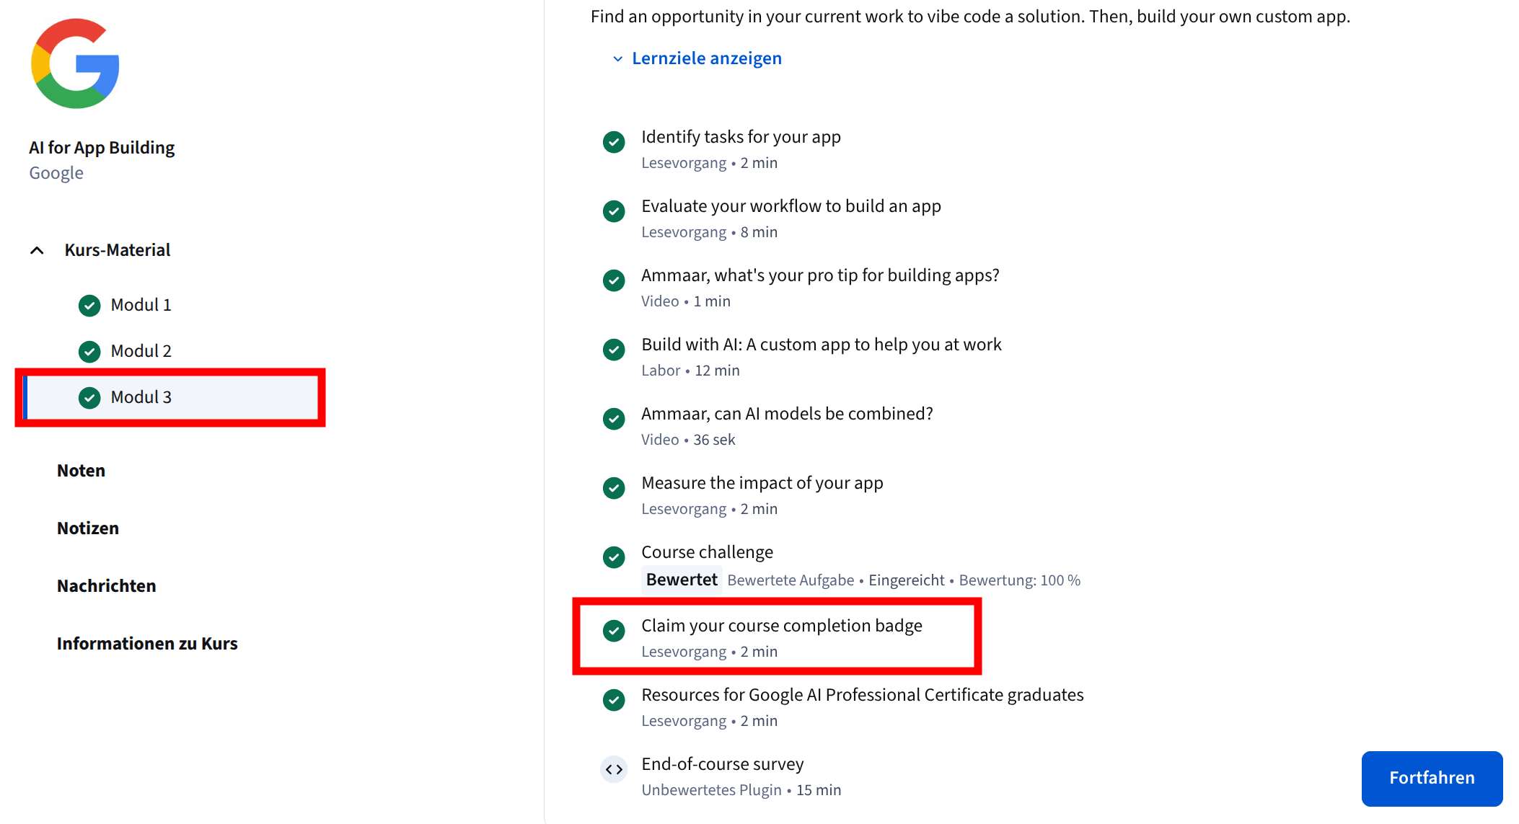View Informationen zu Kurs
The image size is (1519, 824).
tap(147, 644)
